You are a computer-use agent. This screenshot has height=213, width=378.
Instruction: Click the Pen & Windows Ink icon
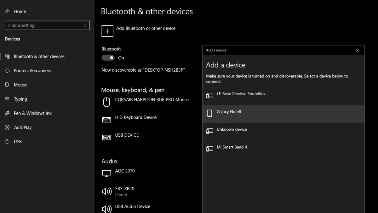click(x=7, y=113)
